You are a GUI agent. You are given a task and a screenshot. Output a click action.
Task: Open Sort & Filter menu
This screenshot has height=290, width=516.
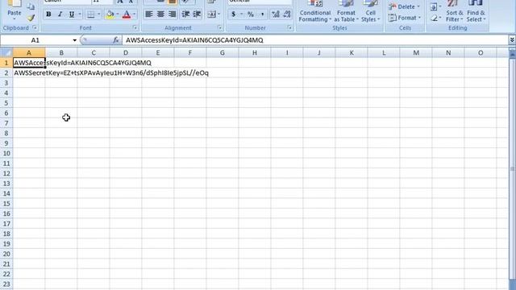(x=455, y=12)
